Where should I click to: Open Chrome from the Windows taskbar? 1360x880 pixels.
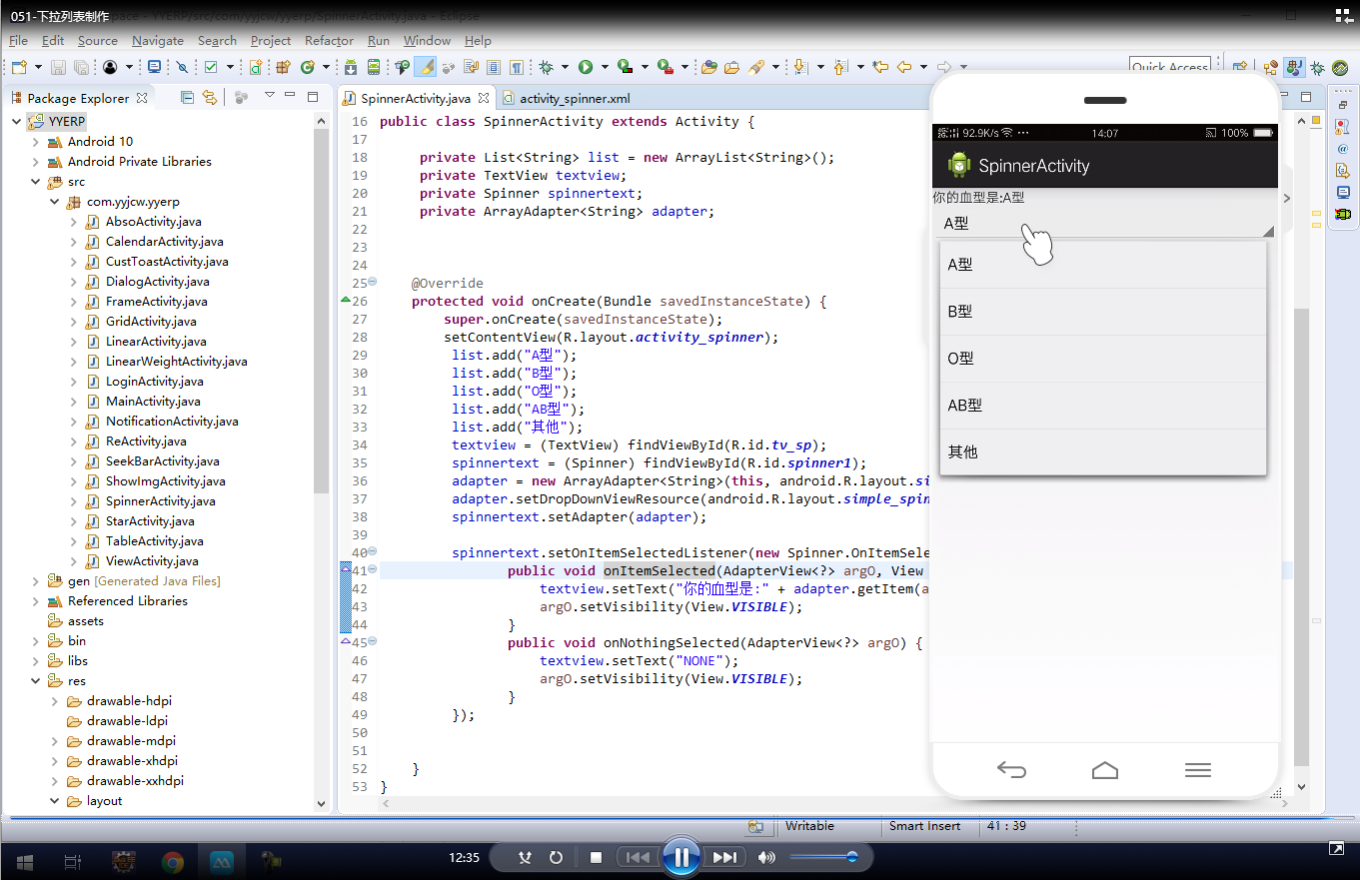173,860
